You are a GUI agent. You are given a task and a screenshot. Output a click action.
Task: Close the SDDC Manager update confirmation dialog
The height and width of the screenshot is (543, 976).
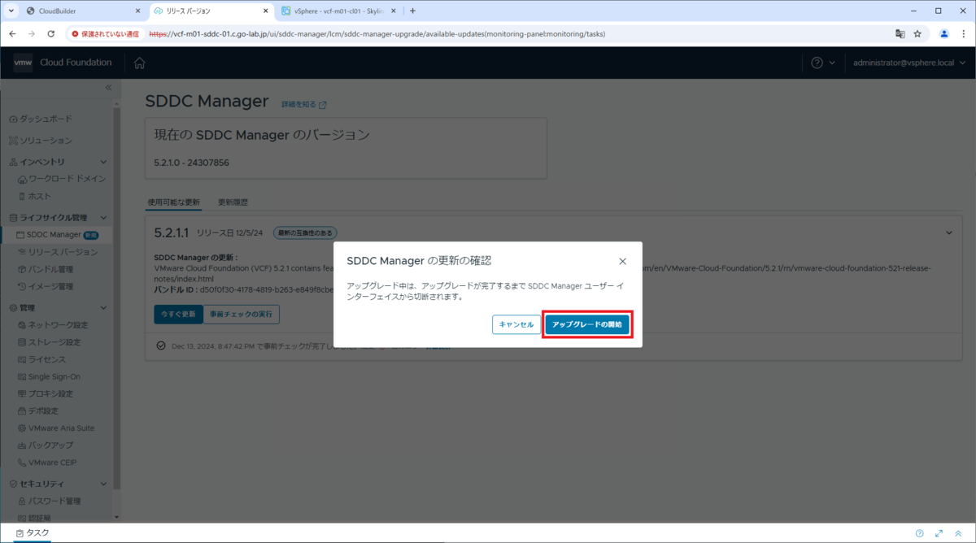pyautogui.click(x=622, y=262)
